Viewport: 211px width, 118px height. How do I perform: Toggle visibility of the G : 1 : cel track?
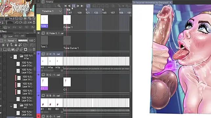[x=38, y=116]
